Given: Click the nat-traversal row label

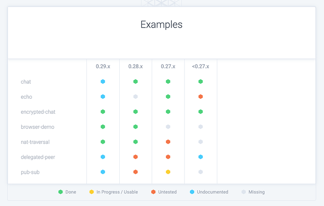Looking at the screenshot, I should click(35, 142).
